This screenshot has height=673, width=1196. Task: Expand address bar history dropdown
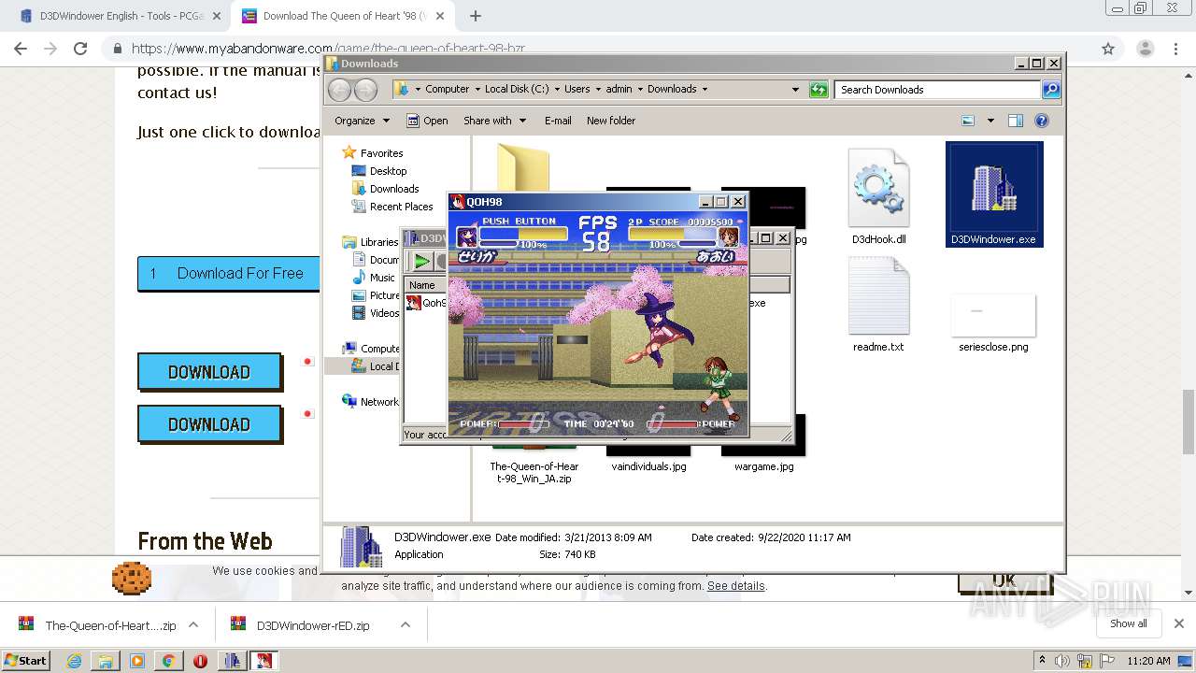click(795, 90)
